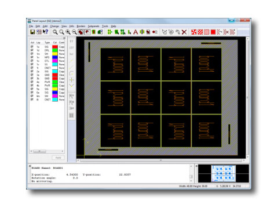The height and width of the screenshot is (208, 278).
Task: Select the red diagonal hatch pattern icon
Action: (200, 32)
